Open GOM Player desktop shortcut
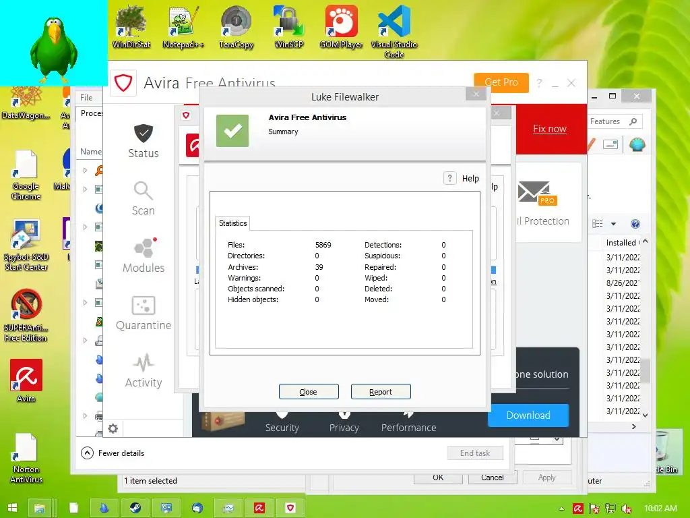The height and width of the screenshot is (518, 690). pos(341,27)
